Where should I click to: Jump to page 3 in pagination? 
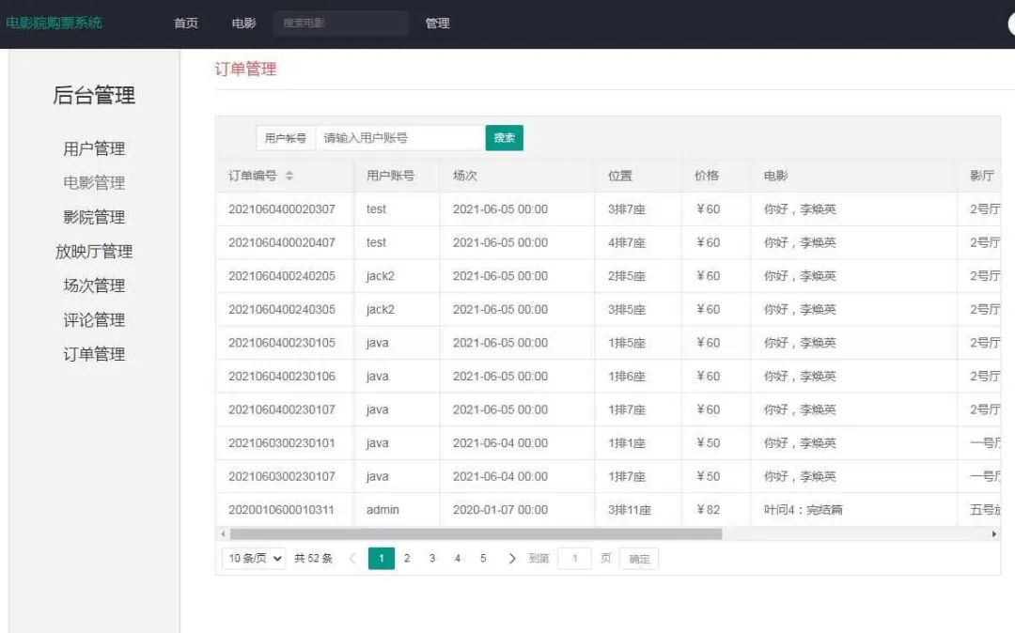pos(431,558)
